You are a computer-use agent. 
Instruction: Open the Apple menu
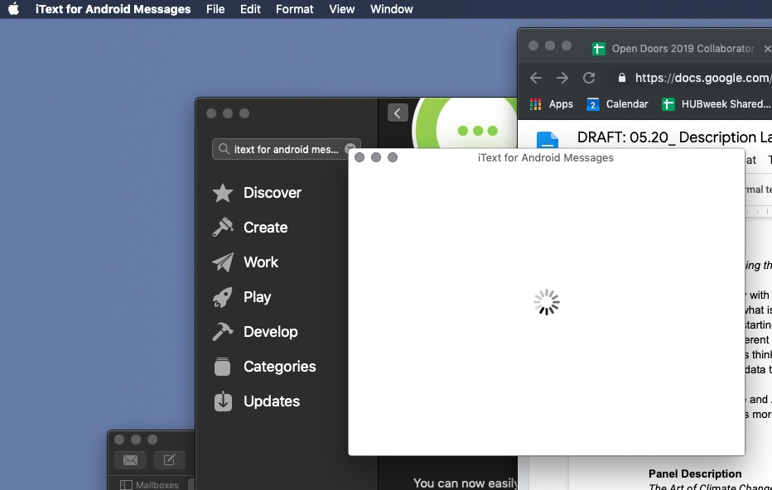[14, 9]
